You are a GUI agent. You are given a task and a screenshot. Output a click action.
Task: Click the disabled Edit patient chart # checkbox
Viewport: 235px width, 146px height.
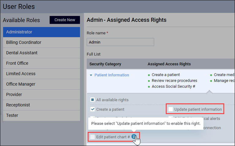(x=93, y=137)
